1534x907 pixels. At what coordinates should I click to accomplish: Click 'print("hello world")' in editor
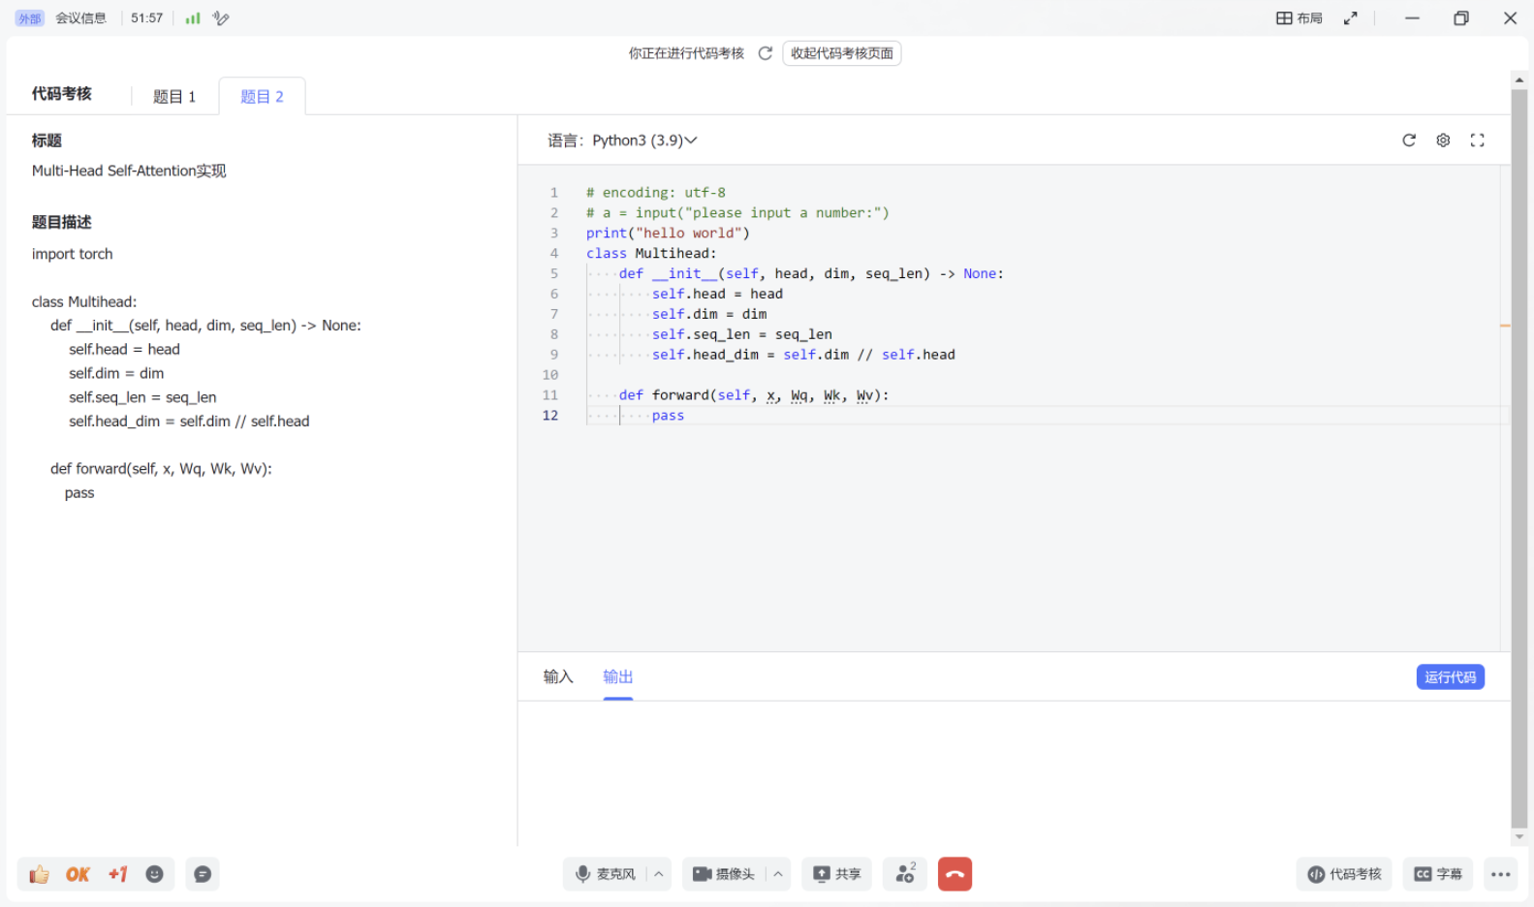point(668,234)
